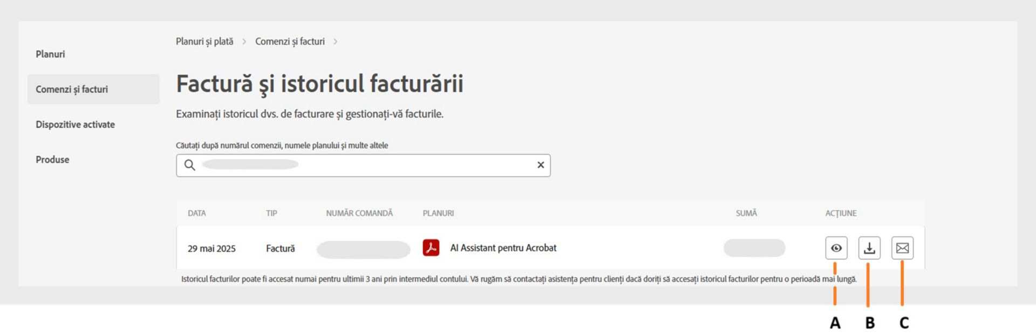Open the AI Assistant pentru Acrobat plan
The image size is (1036, 335).
point(503,248)
